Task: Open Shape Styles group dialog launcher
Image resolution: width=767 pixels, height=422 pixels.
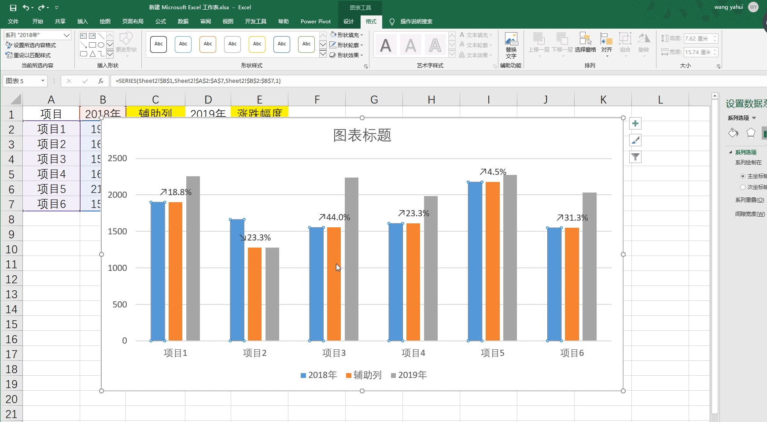Action: tap(366, 67)
